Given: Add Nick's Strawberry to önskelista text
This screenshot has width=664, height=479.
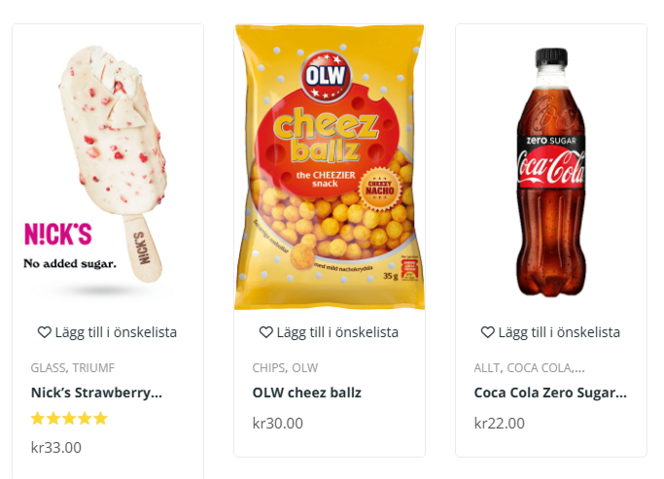Looking at the screenshot, I should [116, 332].
